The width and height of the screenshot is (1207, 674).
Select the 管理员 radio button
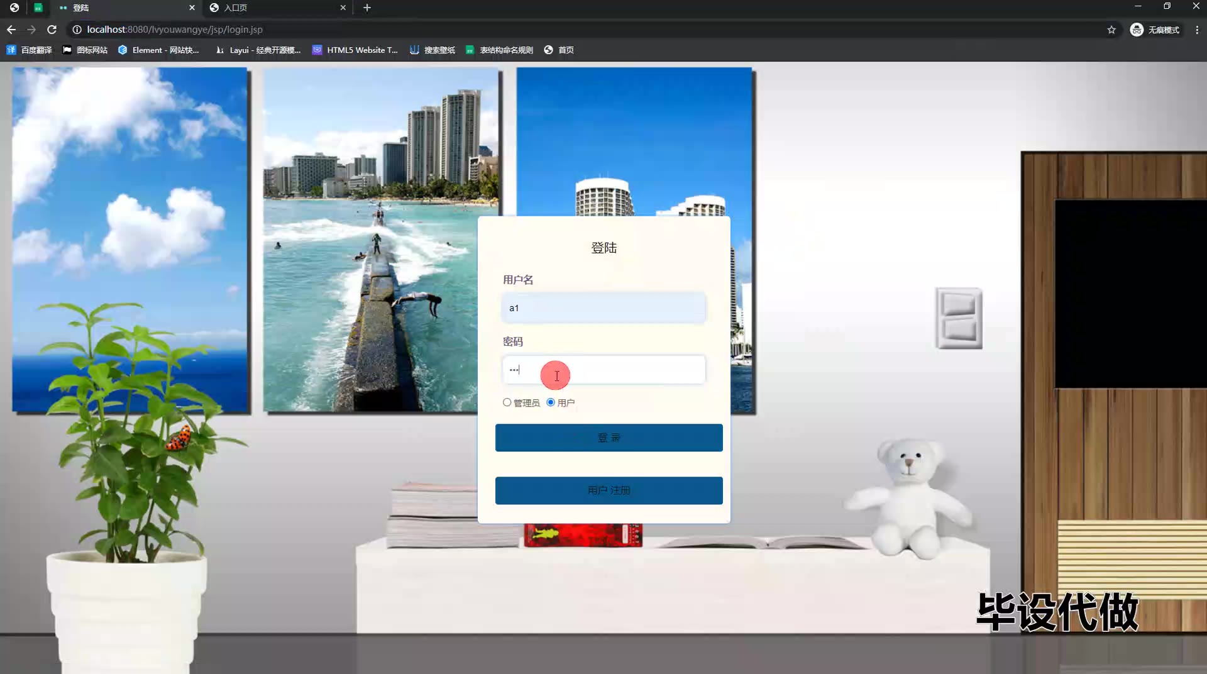click(x=507, y=402)
